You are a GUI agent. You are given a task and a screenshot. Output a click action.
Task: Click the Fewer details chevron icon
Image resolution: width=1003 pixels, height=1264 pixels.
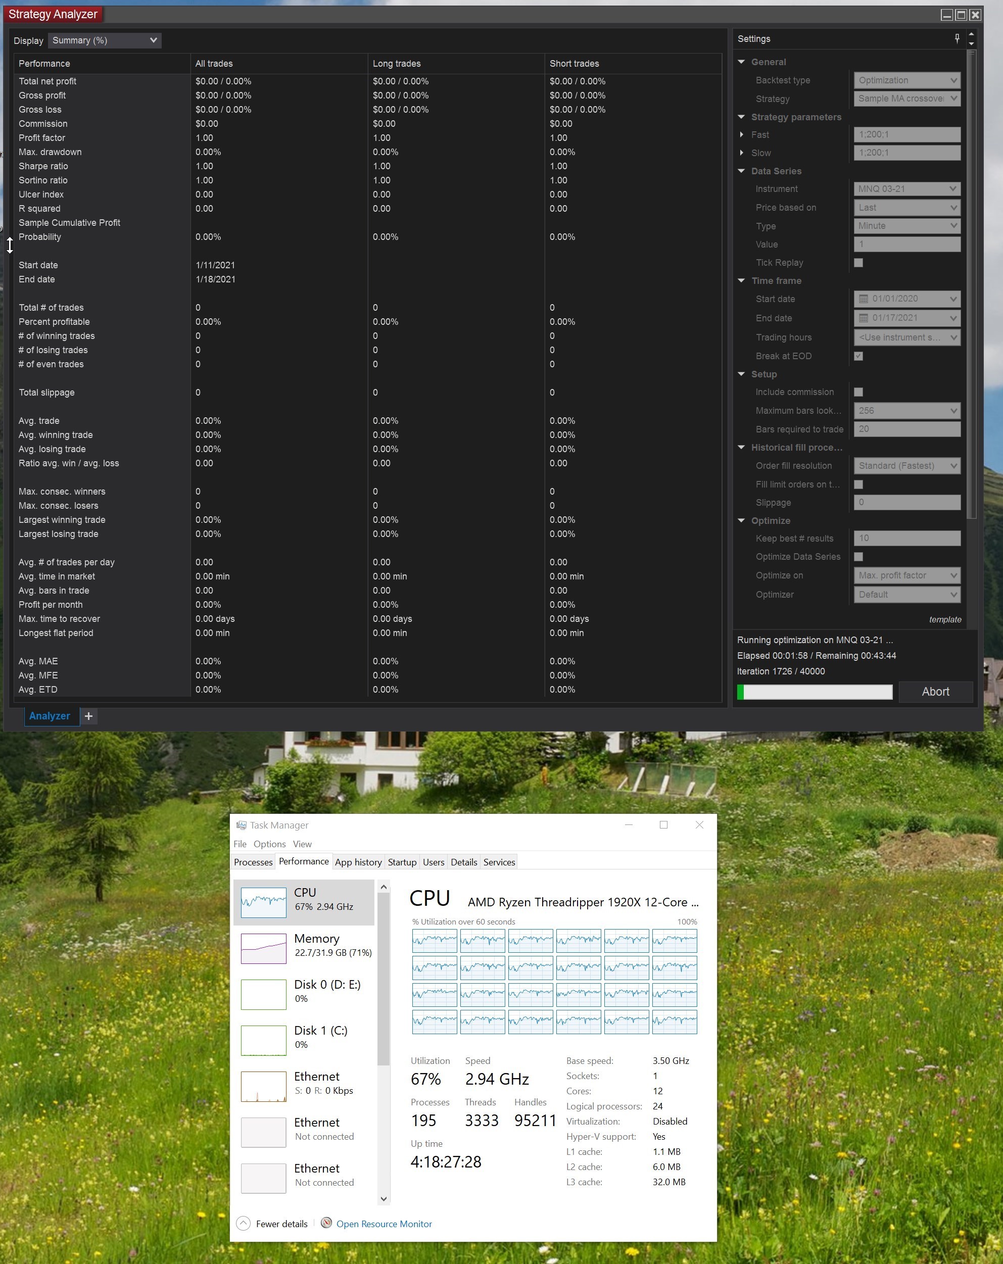244,1223
